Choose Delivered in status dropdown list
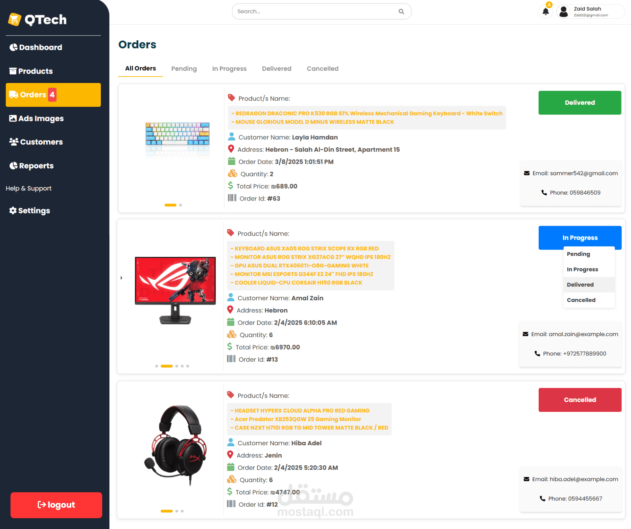This screenshot has width=631, height=529. tap(589, 285)
